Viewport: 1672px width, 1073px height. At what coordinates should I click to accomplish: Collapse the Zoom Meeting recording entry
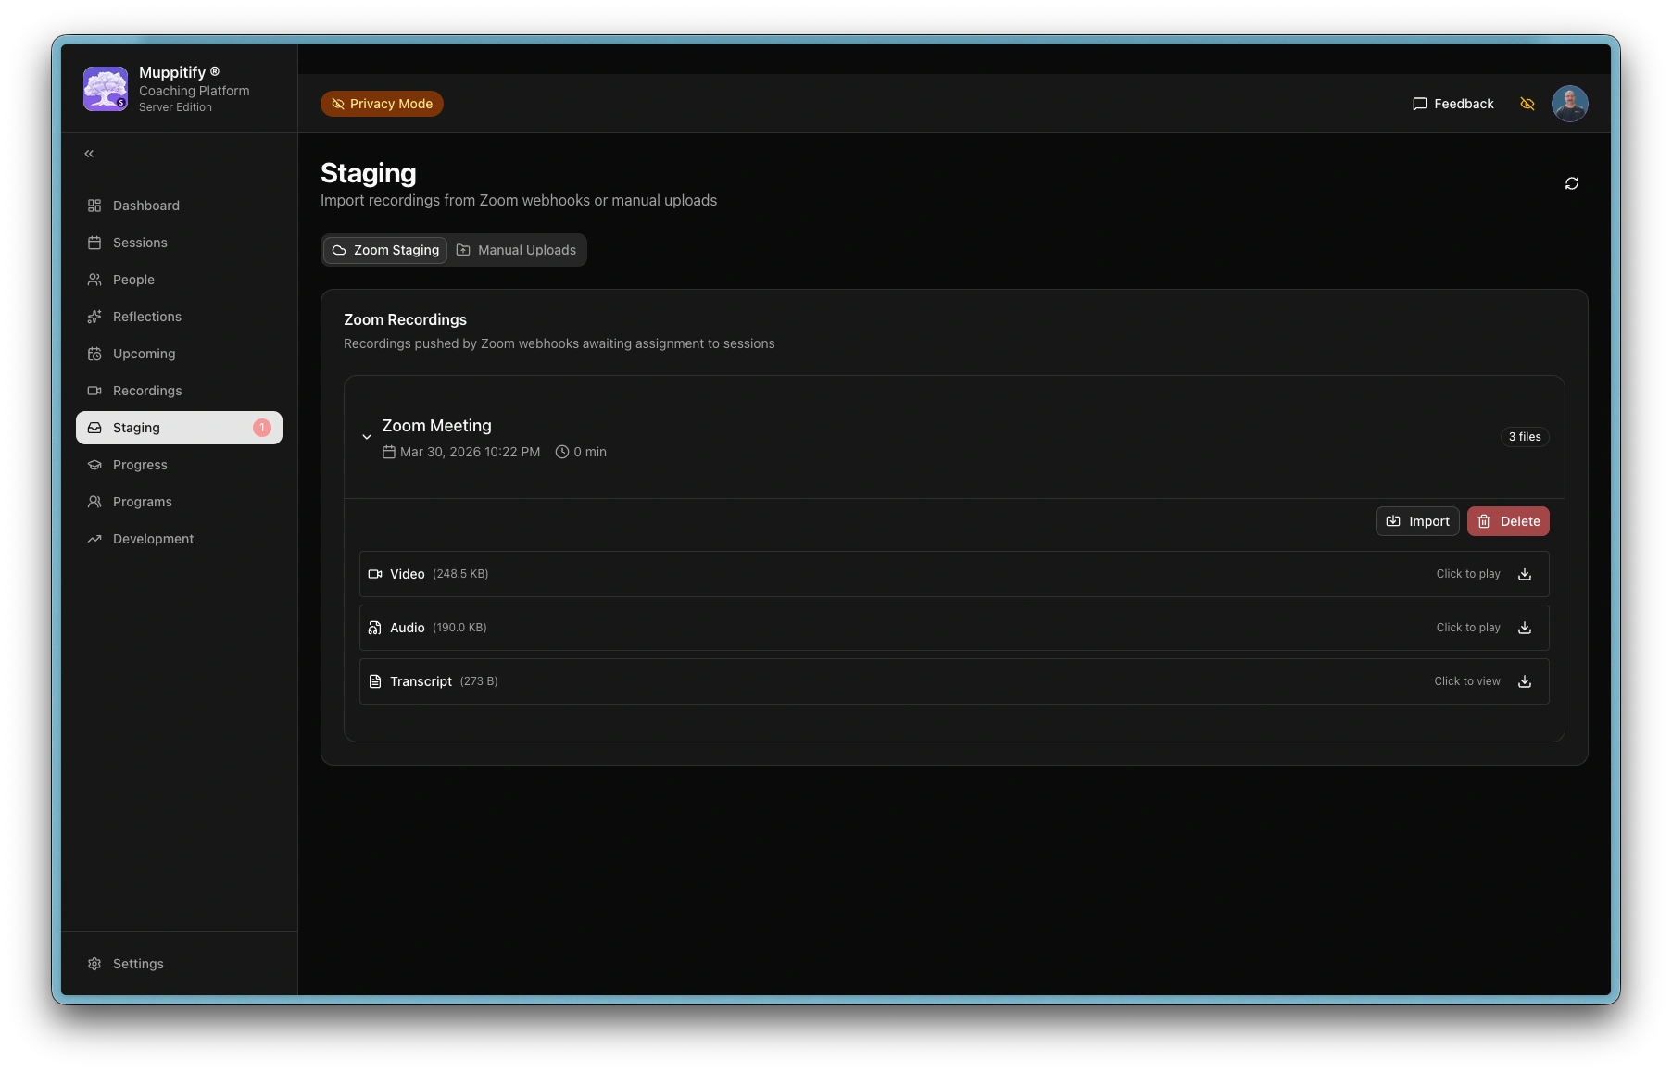[367, 437]
